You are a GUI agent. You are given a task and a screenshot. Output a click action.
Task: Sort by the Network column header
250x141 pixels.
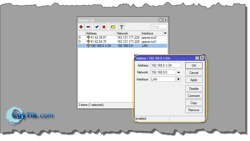coord(128,33)
